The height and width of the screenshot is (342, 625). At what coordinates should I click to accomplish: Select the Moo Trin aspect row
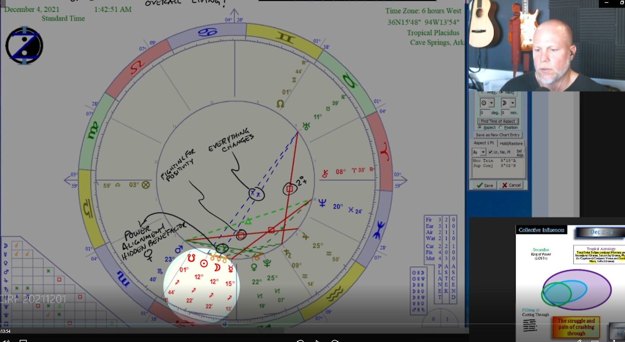click(494, 160)
